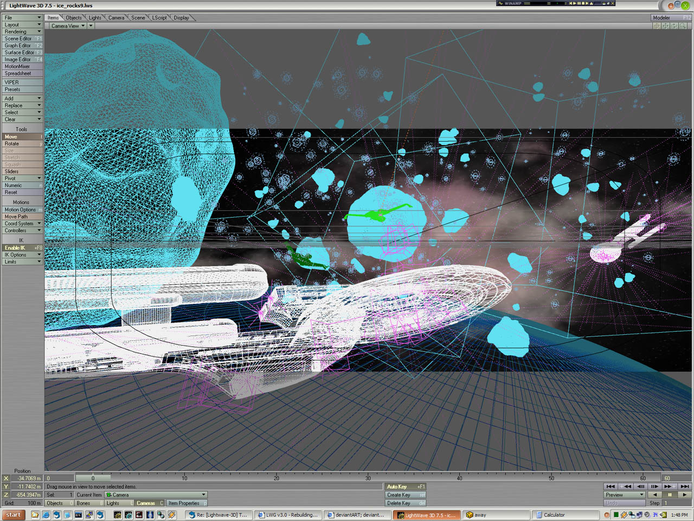Open the command prompt quick launch icon
This screenshot has height=521, width=694.
79,515
